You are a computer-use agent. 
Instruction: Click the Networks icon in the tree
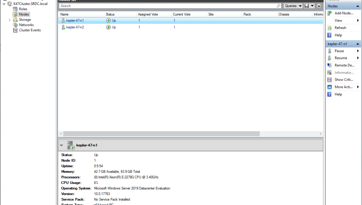click(15, 25)
